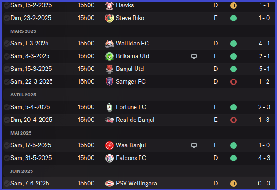Click the TV icon on Waa Banjul row
The image size is (277, 190).
pos(194,145)
